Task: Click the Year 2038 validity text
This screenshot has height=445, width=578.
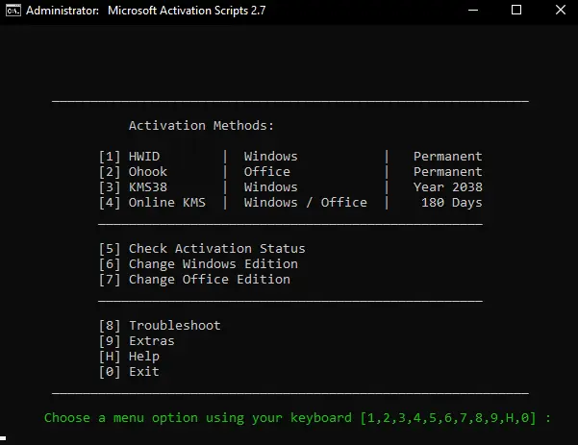Action: pyautogui.click(x=447, y=187)
